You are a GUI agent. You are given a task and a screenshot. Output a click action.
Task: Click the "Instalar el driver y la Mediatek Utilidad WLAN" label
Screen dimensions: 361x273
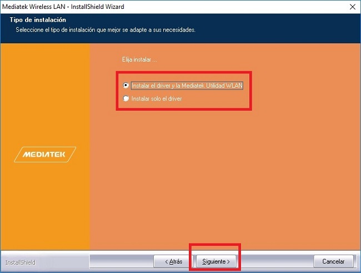point(187,86)
